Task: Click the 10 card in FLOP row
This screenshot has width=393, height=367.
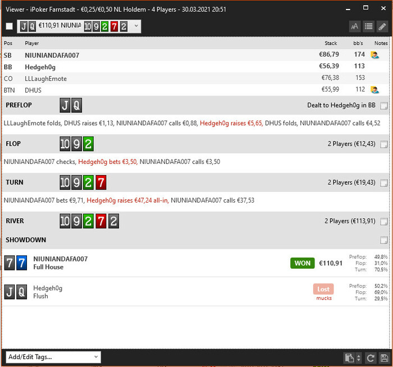Action: point(65,144)
